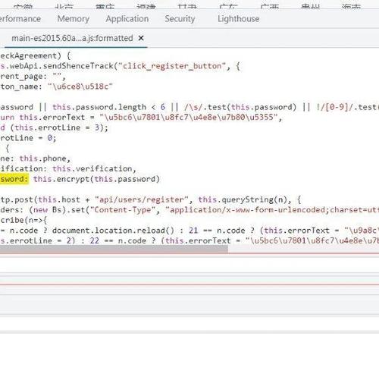The height and width of the screenshot is (380, 379).
Task: Close the main-es2015 formatted file tab
Action: [141, 38]
